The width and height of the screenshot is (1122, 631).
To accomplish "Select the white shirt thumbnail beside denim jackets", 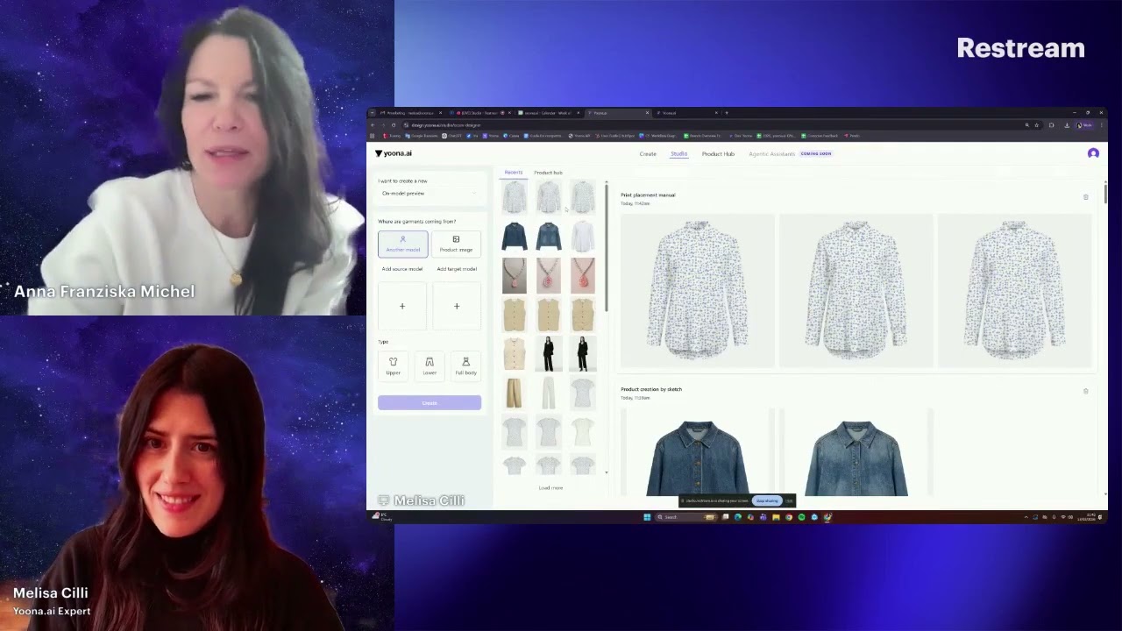I will pos(582,236).
